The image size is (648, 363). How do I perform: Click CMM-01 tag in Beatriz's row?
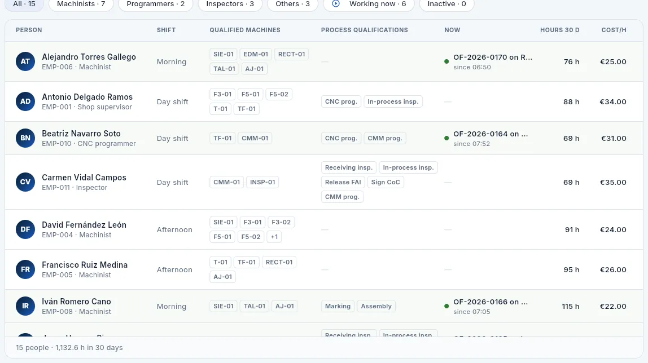[x=255, y=138]
